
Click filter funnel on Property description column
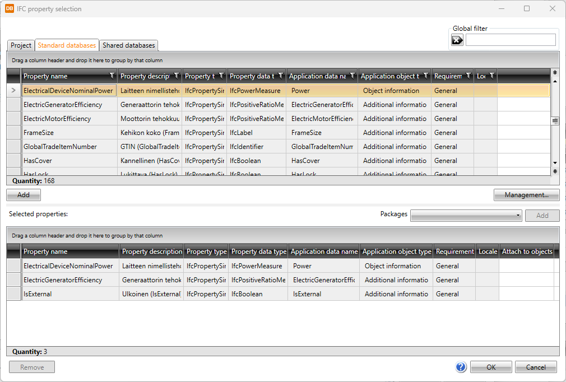tap(177, 76)
